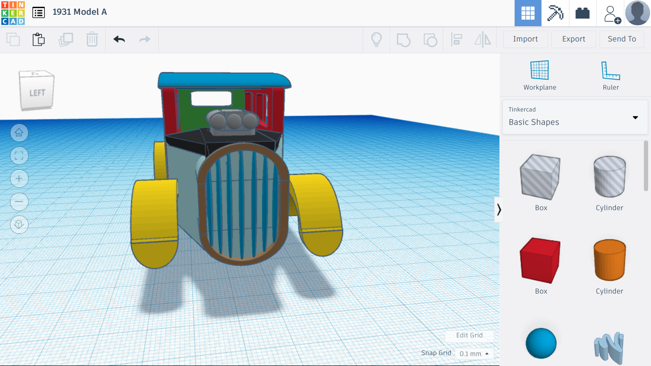Click the Show all lightbulb icon

[x=376, y=39]
